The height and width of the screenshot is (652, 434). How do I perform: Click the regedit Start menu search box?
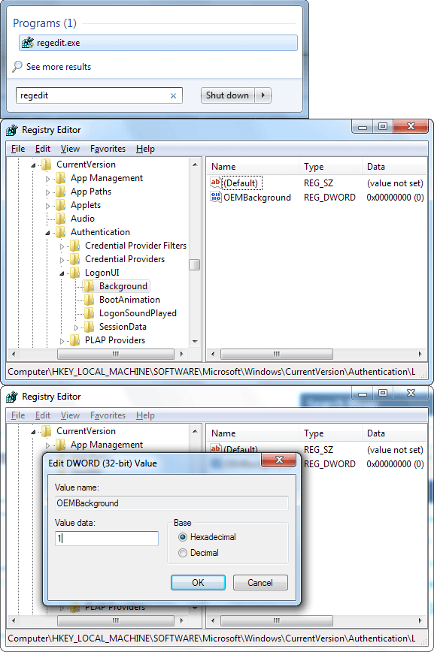[x=99, y=95]
